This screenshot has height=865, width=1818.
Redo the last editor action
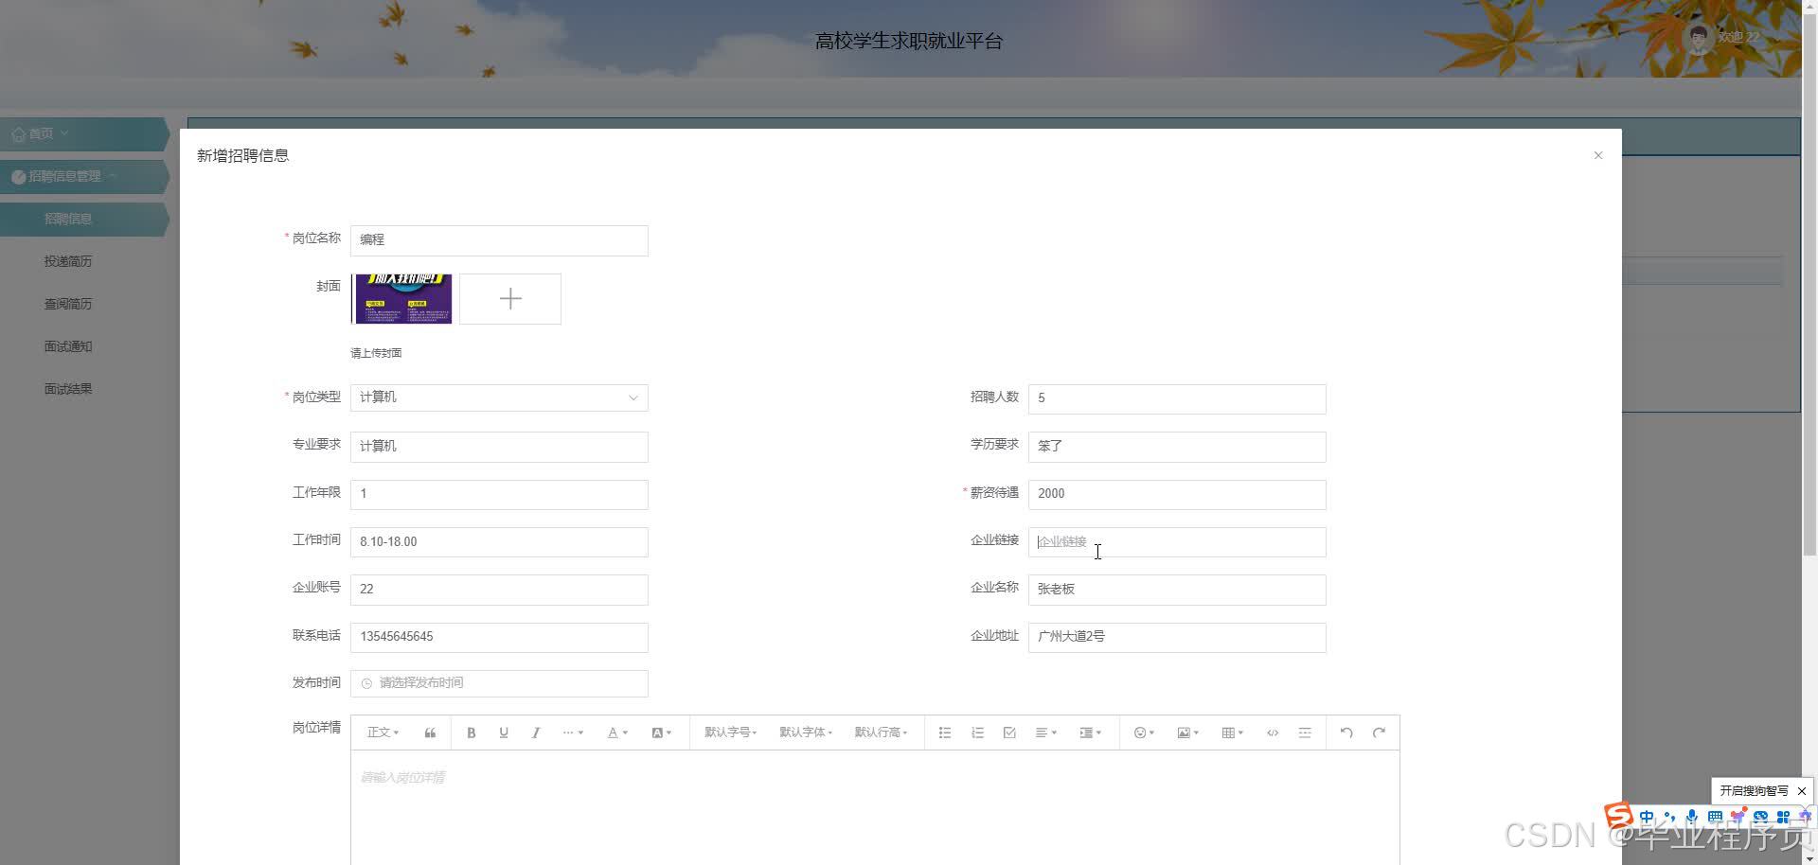tap(1379, 733)
